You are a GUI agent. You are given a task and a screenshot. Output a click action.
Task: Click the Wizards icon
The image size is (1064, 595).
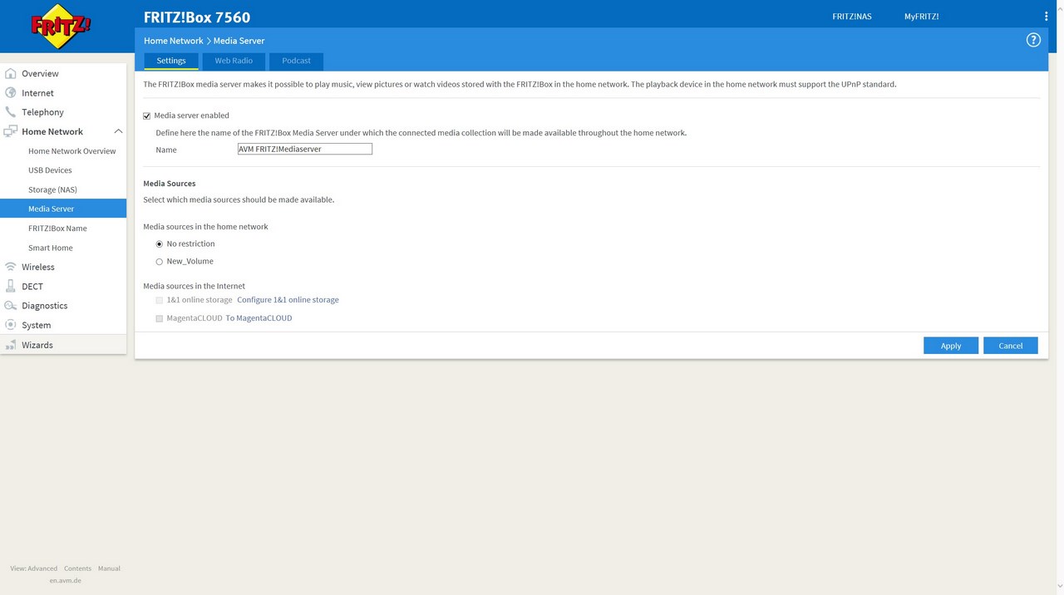tap(11, 345)
